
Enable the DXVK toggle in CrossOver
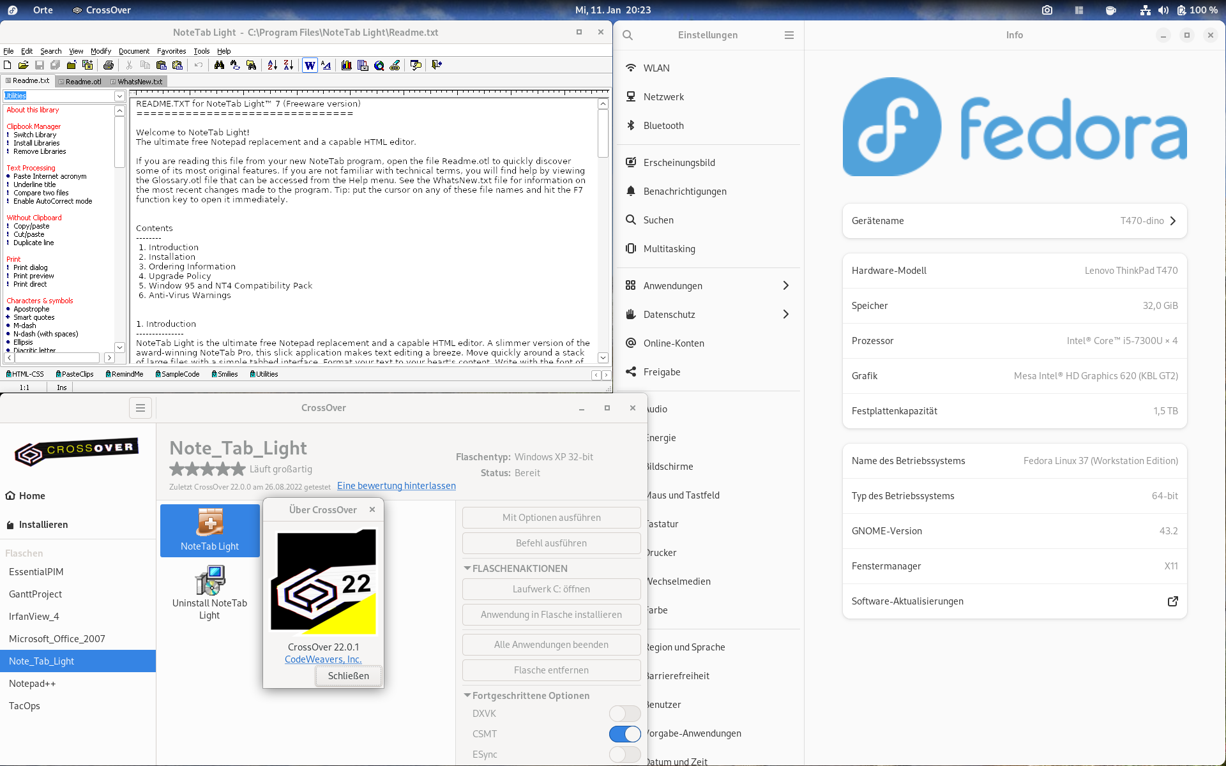[x=624, y=714]
